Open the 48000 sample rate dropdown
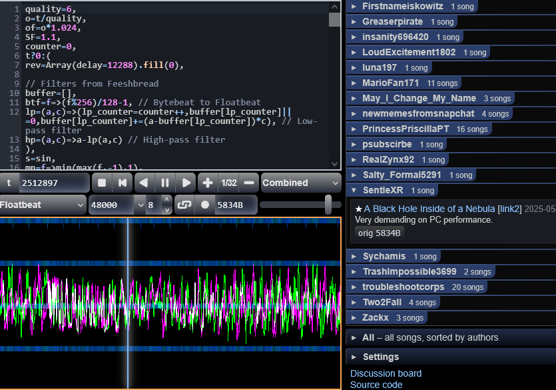 click(117, 205)
